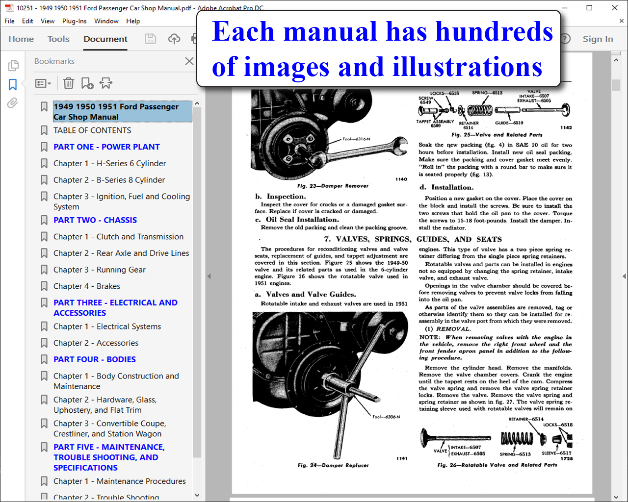628x502 pixels.
Task: Click the Adobe PDF icon in title bar
Action: click(x=9, y=7)
